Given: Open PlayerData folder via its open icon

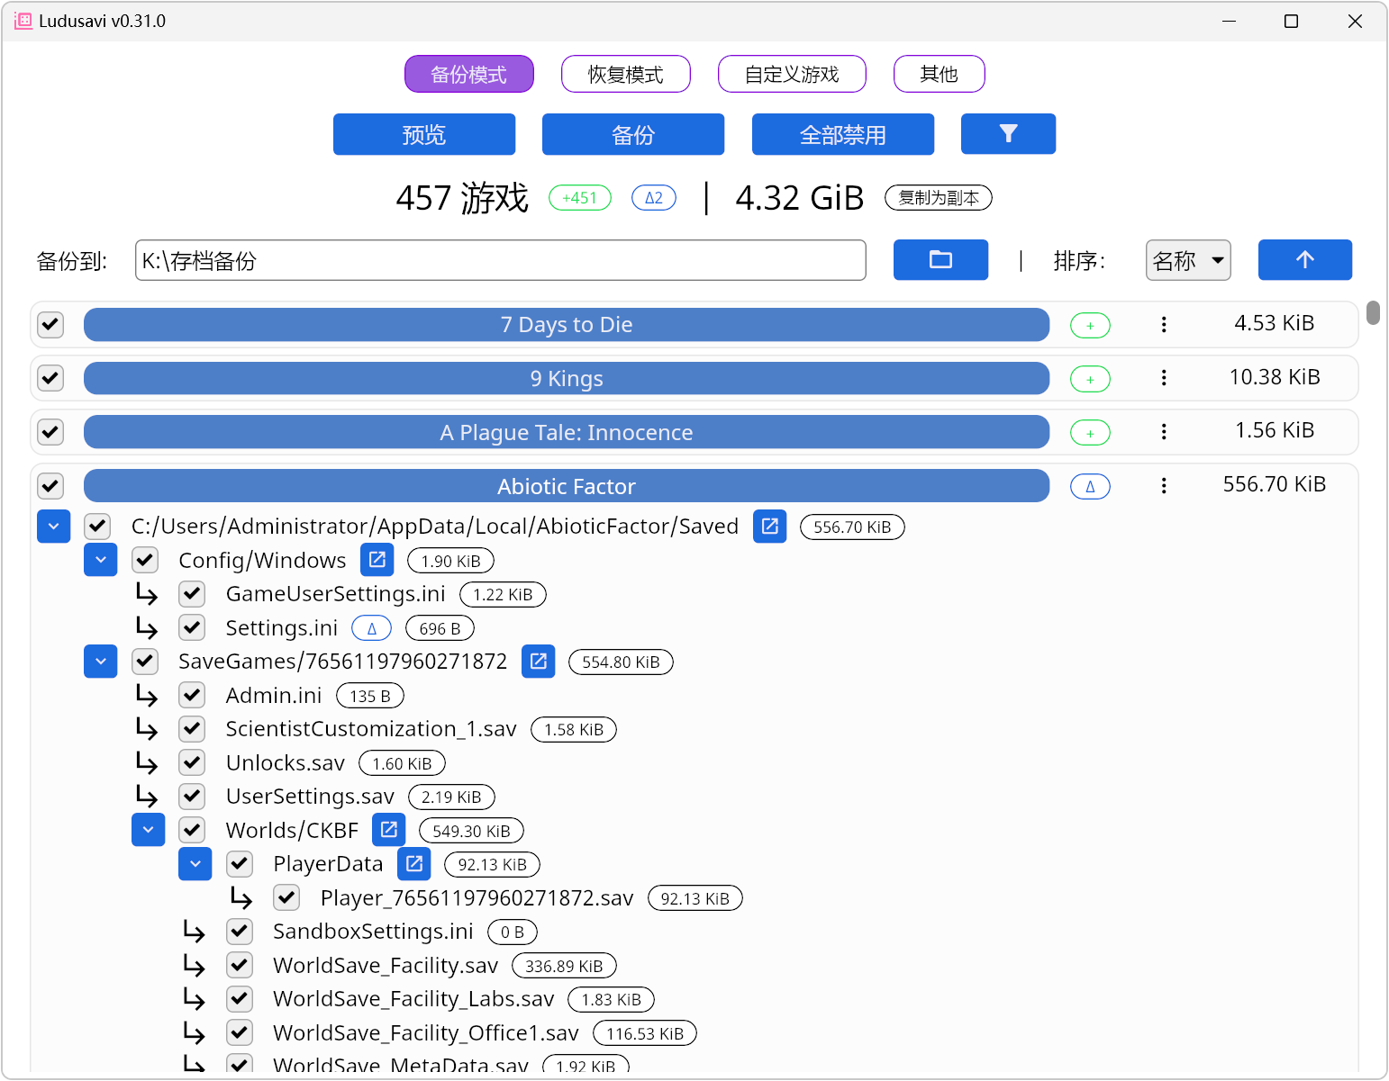Looking at the screenshot, I should point(414,864).
